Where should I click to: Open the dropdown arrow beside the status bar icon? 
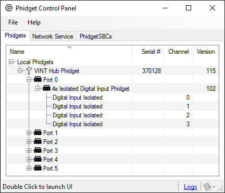(214, 187)
